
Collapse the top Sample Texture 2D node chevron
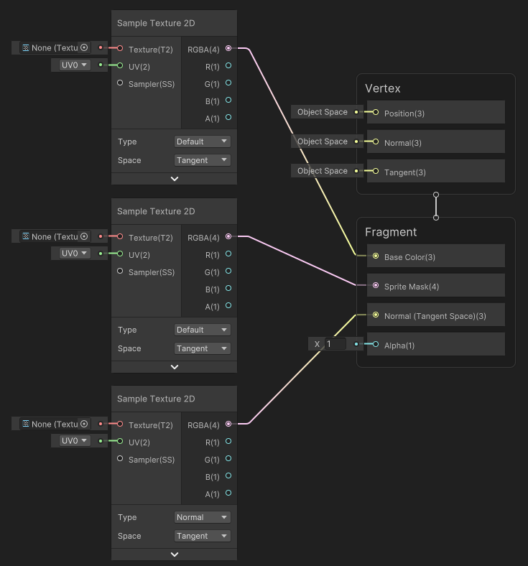(174, 179)
